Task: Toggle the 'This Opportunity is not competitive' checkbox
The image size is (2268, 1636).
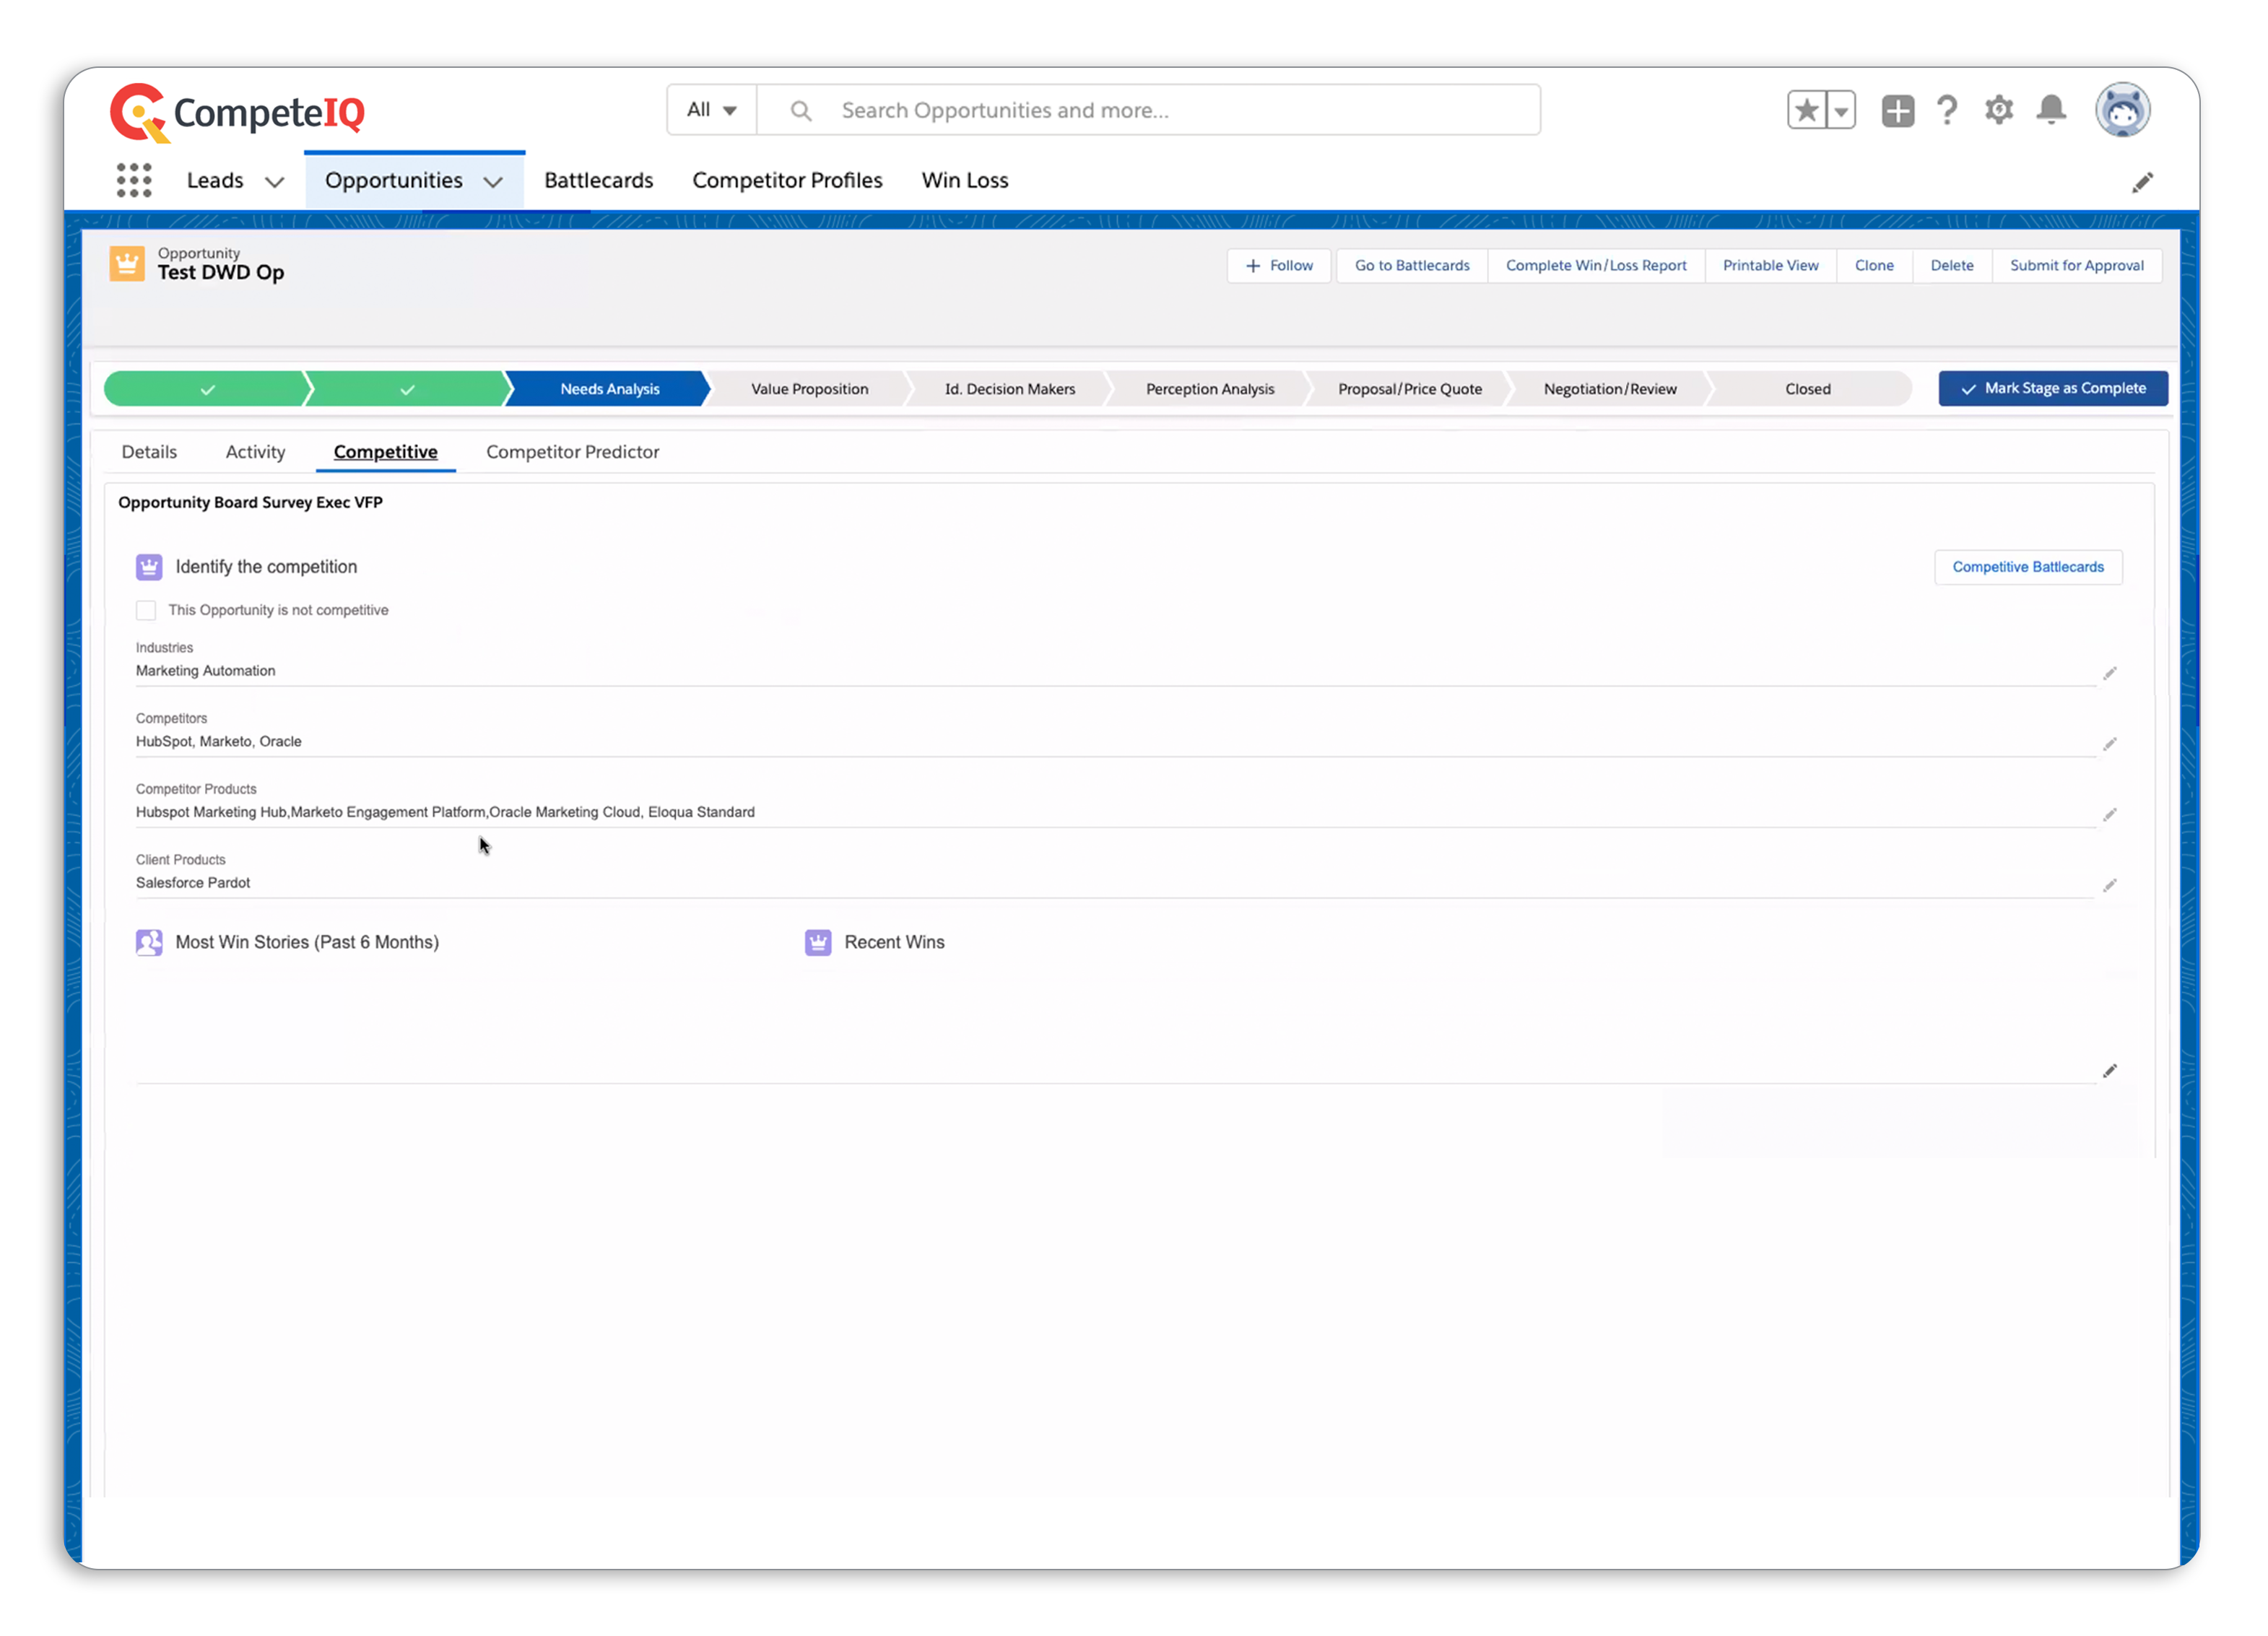Action: (x=146, y=609)
